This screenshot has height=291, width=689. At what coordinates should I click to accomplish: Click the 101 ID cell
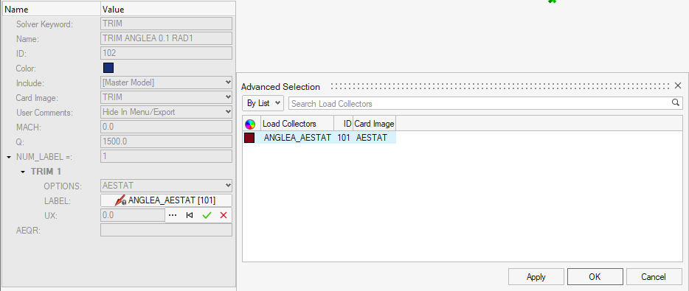click(344, 138)
